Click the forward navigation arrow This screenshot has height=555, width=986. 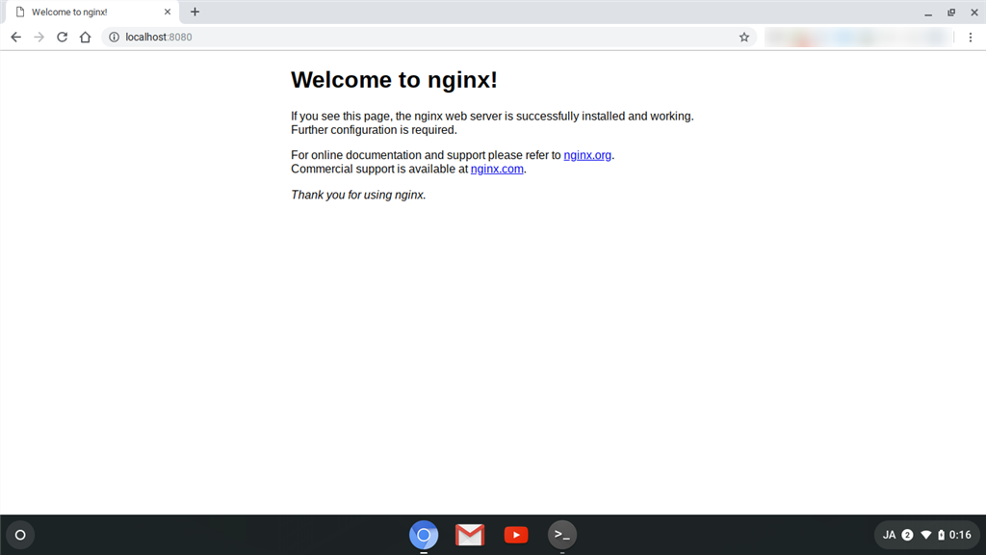point(39,38)
